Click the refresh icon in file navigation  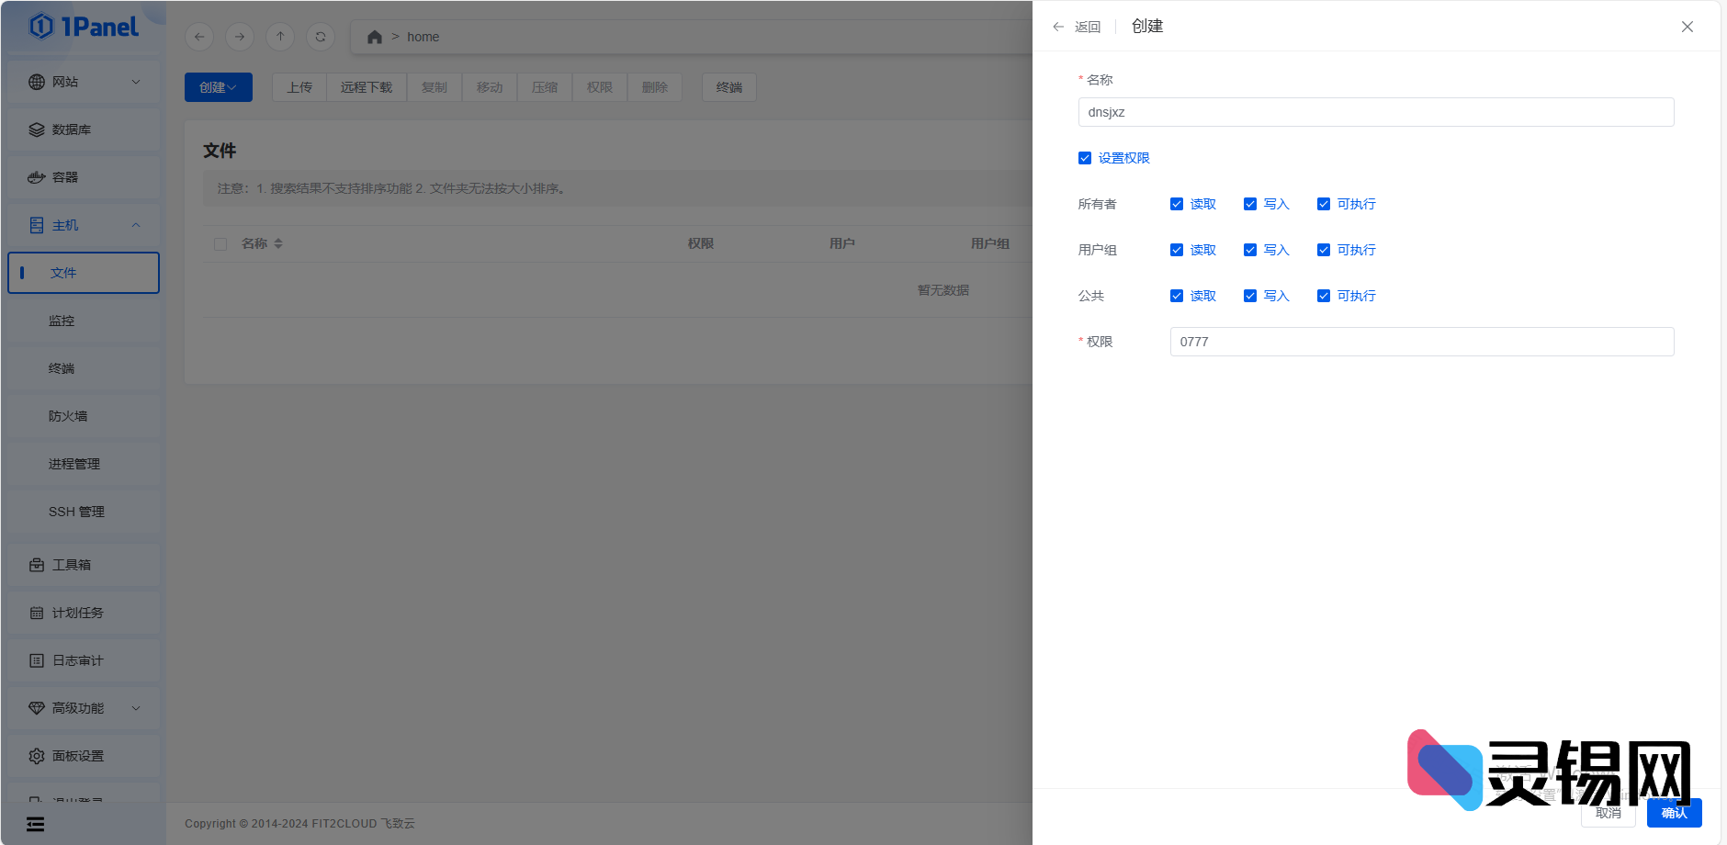321,37
